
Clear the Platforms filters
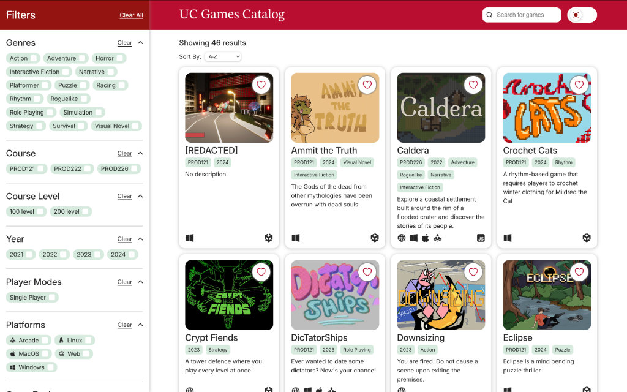tap(125, 325)
